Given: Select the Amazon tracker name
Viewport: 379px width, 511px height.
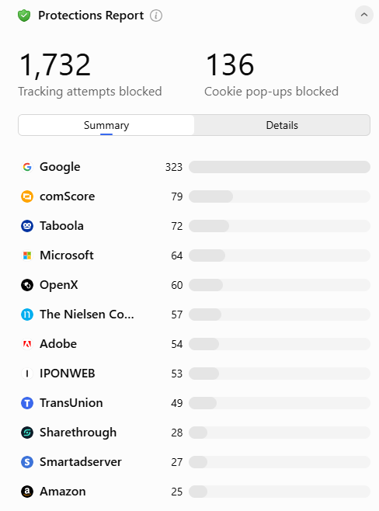Looking at the screenshot, I should pyautogui.click(x=63, y=492).
